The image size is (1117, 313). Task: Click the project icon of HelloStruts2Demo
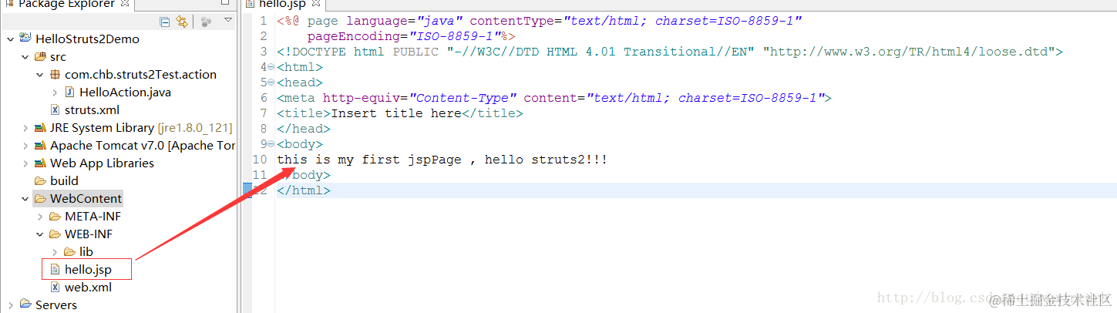[x=26, y=39]
